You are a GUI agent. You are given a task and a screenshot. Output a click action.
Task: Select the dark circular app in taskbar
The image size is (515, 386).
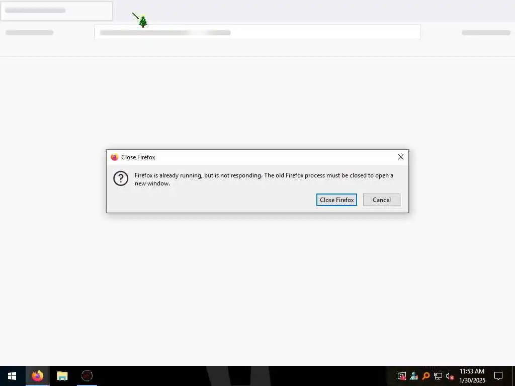(87, 376)
